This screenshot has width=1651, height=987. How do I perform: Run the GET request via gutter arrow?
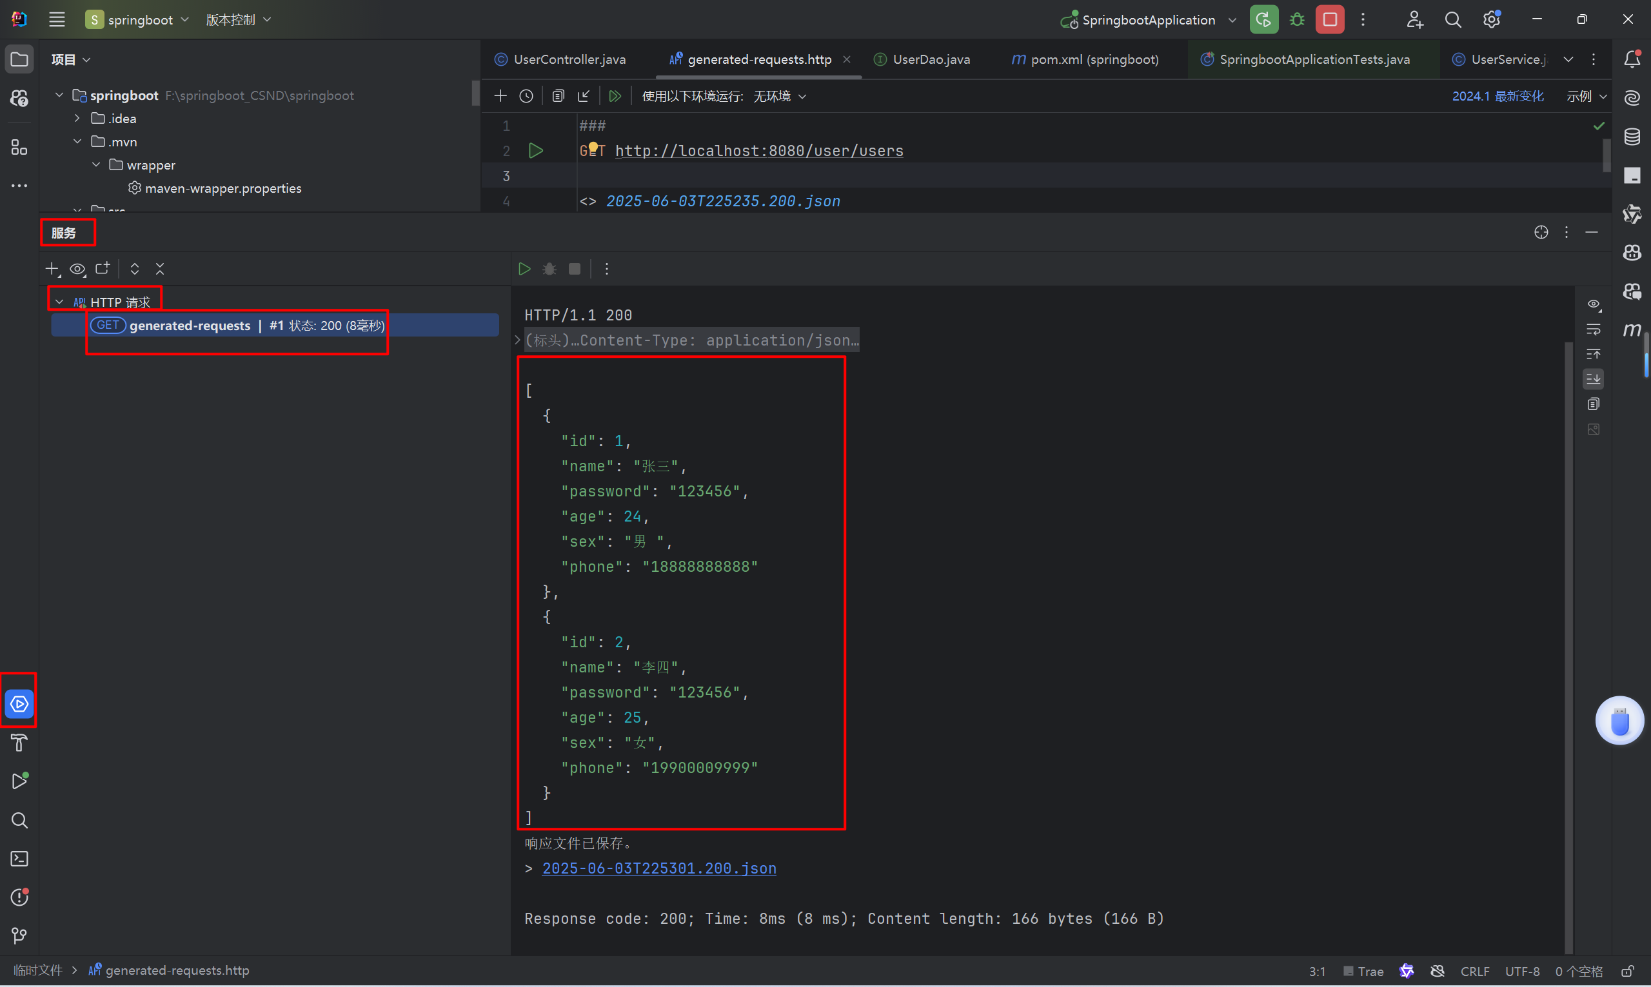coord(535,151)
